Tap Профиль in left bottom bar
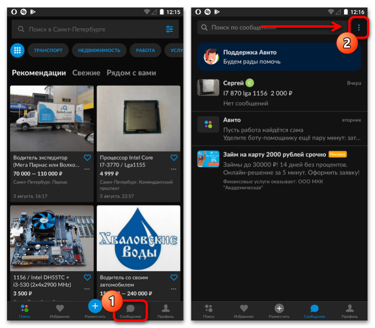 pos(165,311)
